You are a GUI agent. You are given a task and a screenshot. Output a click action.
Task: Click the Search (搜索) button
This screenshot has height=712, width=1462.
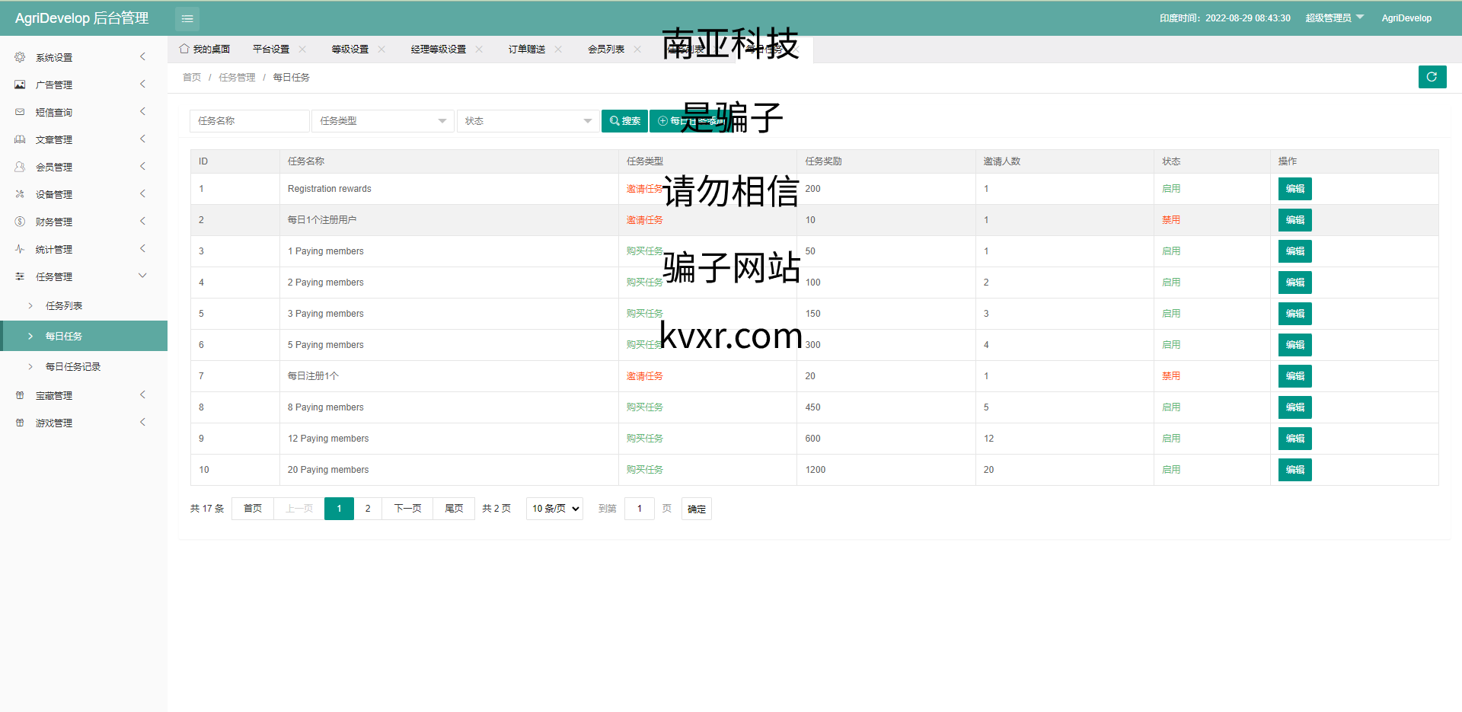point(624,121)
